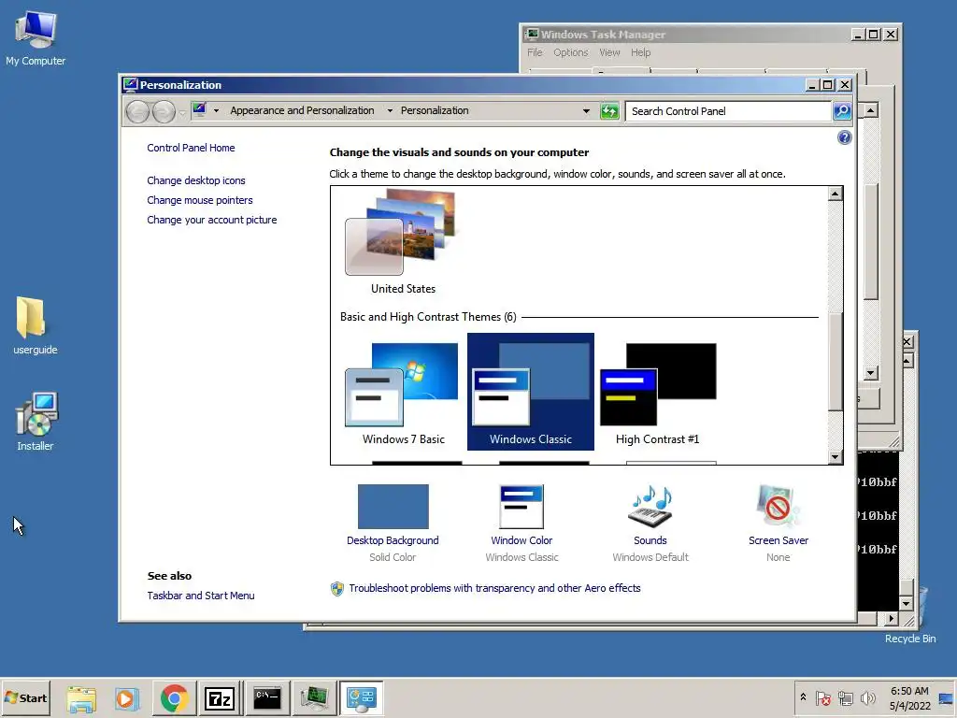Click Personalization breadcrumb in address bar
This screenshot has width=957, height=718.
(435, 110)
